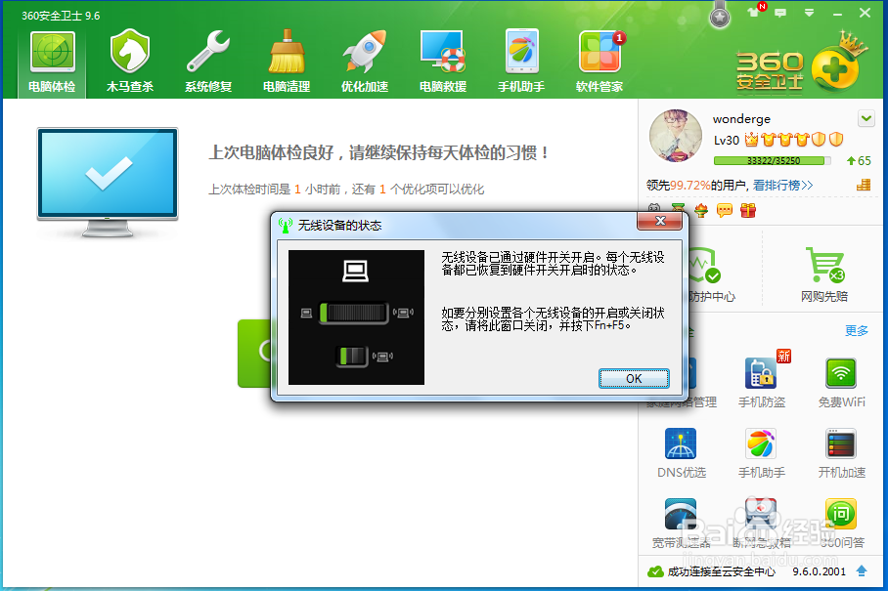Click the 看排行榜>> link

point(782,185)
